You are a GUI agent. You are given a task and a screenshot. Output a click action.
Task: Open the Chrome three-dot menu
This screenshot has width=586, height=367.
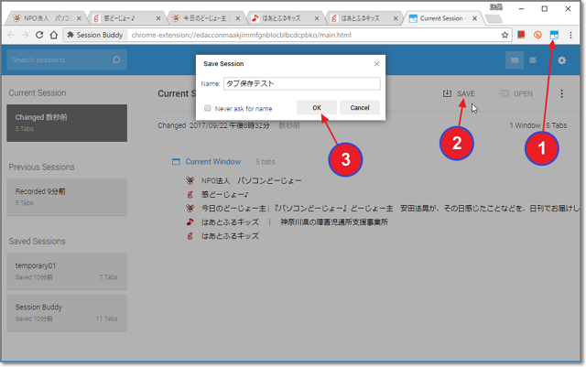click(x=571, y=35)
